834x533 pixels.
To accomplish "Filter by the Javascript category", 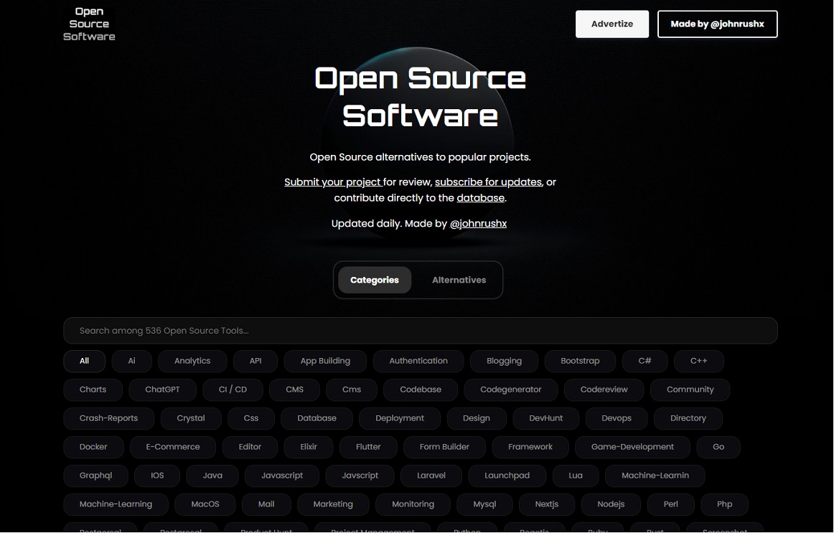I will 281,476.
